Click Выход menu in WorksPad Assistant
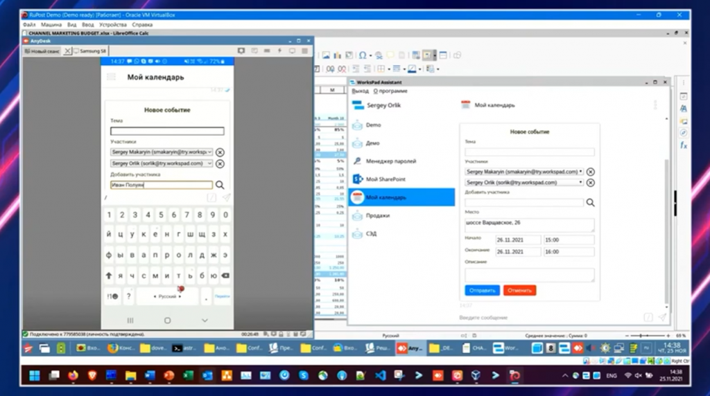This screenshot has height=396, width=710. tap(361, 91)
